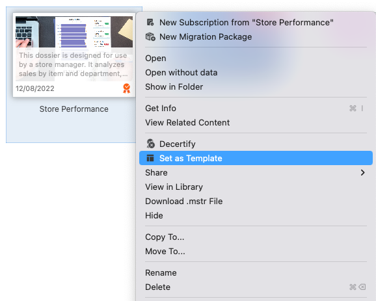
Task: Click the Decertify badge icon
Action: [x=150, y=144]
